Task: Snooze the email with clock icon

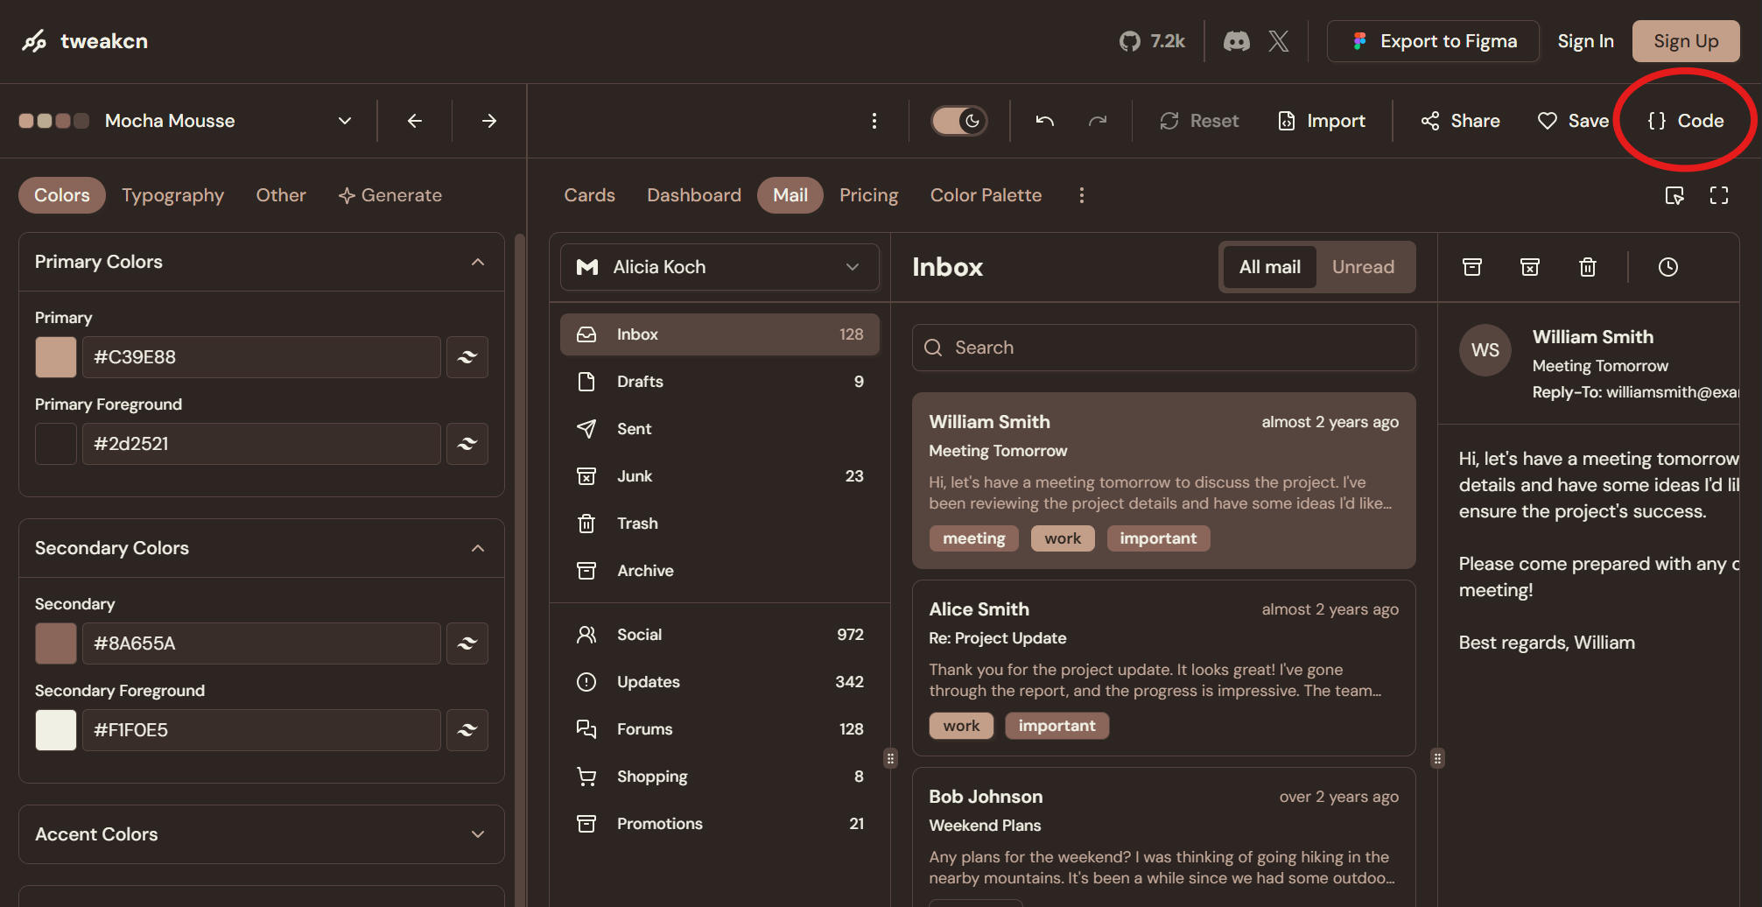Action: coord(1668,267)
